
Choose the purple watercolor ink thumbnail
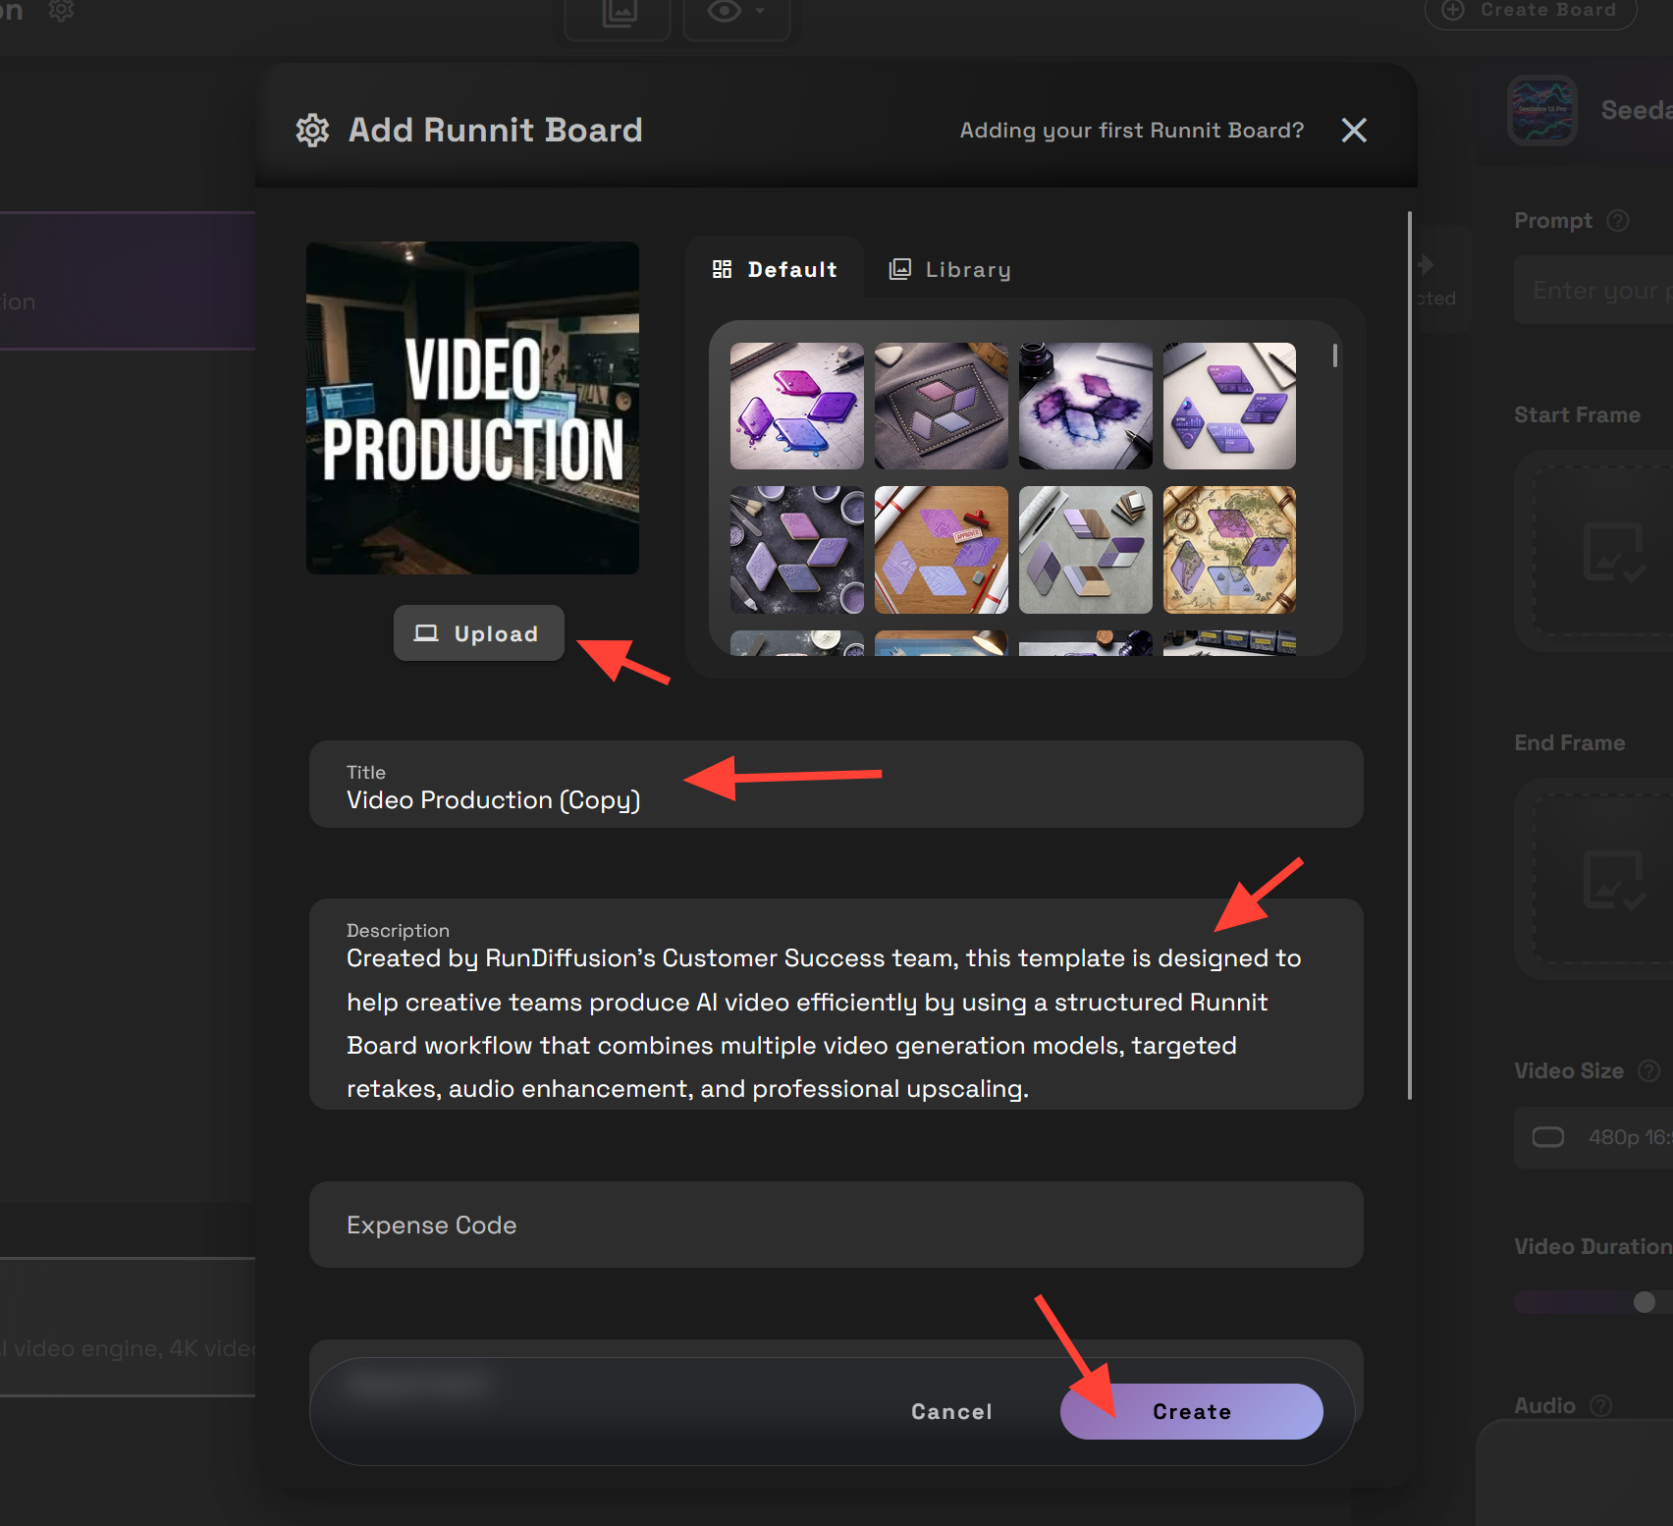click(x=1085, y=406)
